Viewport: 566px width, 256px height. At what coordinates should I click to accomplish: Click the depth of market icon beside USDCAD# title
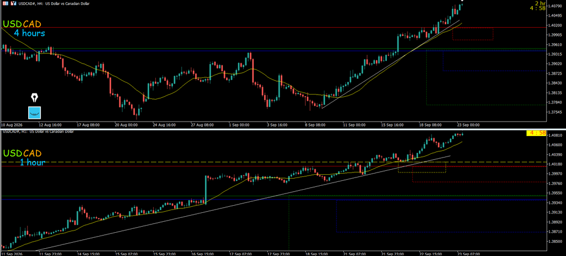pyautogui.click(x=13, y=4)
